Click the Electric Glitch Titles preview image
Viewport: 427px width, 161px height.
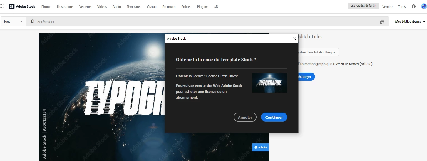click(102, 97)
